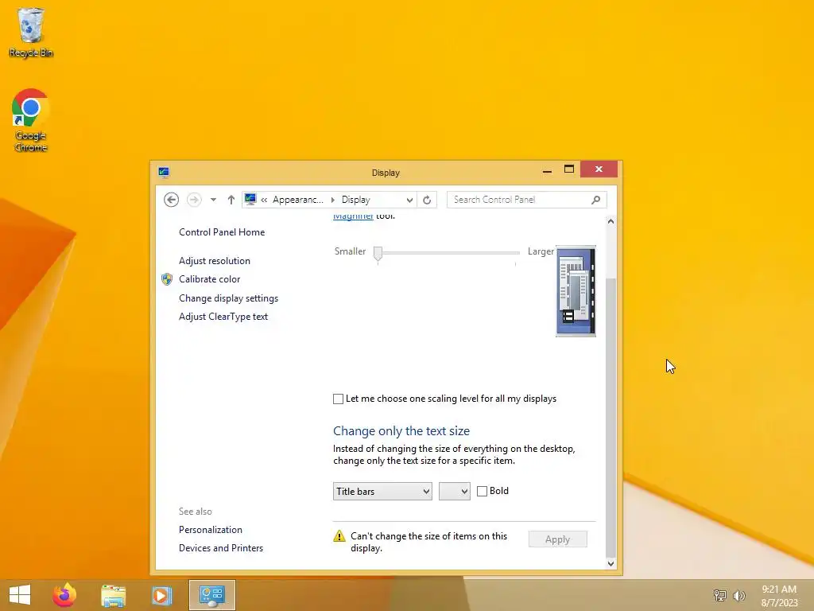Viewport: 814px width, 611px height.
Task: Click the display scaling preview image
Action: [x=576, y=291]
